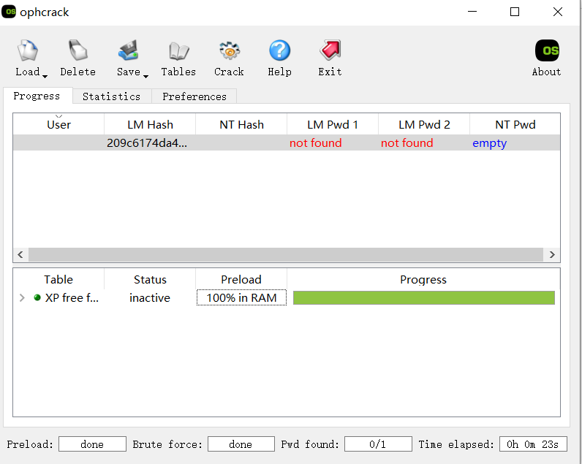Click the Brute force 'done' status field
Viewport: 582px width, 464px height.
point(241,444)
